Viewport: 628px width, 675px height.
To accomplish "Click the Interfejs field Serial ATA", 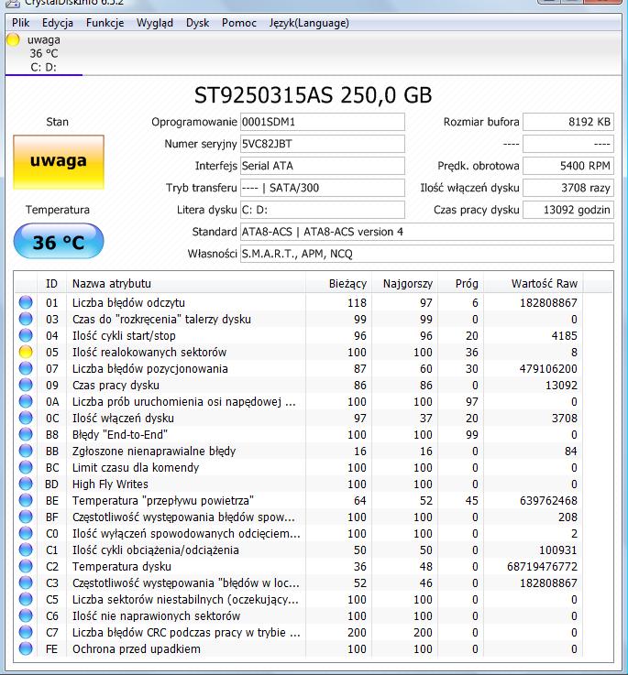I will click(322, 166).
